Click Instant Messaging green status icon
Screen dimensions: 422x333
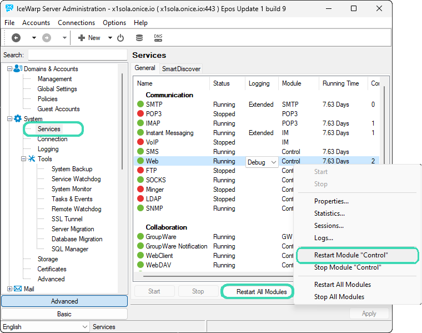coord(140,132)
